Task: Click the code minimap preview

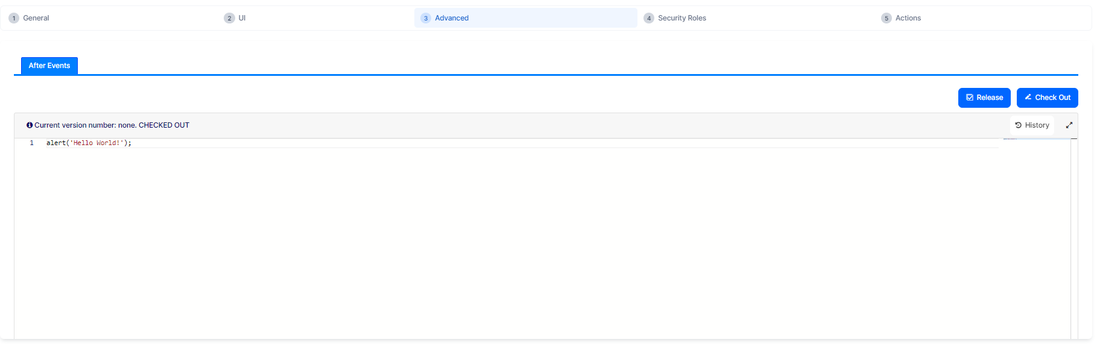Action: tap(1010, 139)
